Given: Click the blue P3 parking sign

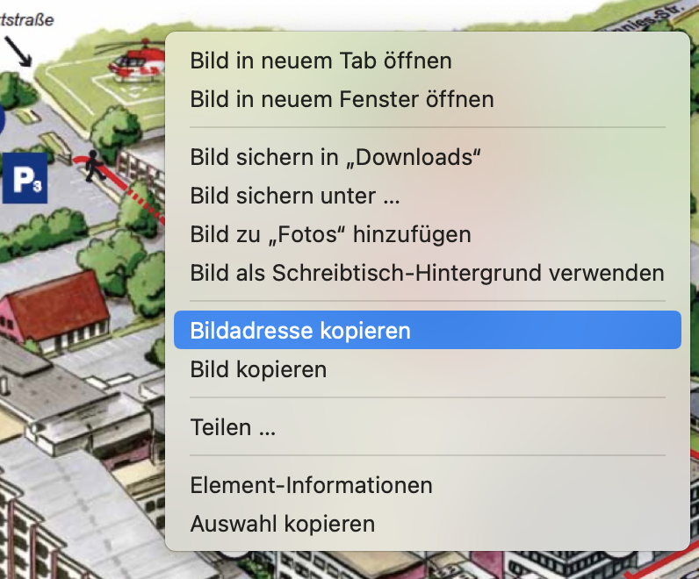Looking at the screenshot, I should click(25, 178).
